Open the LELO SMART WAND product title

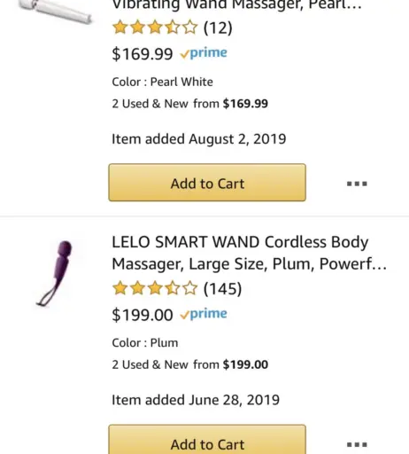[x=250, y=253]
